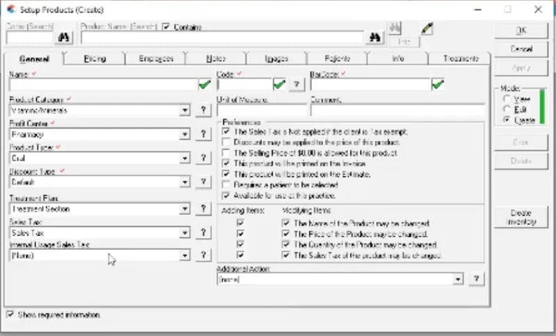
Task: Switch to the Employees tab
Action: point(156,58)
